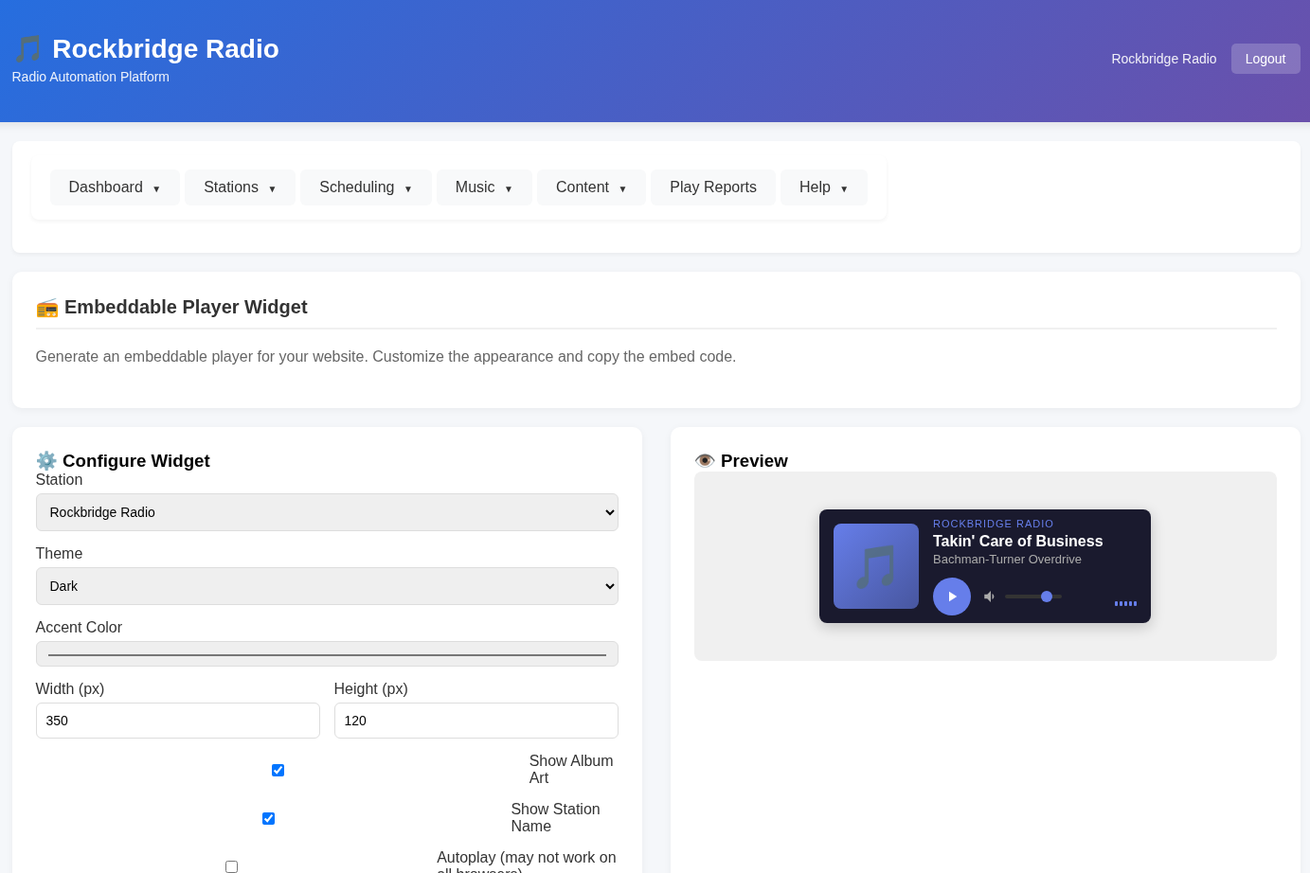Click the music note logo in the header
Screen dimensions: 1310x873
(x=28, y=47)
